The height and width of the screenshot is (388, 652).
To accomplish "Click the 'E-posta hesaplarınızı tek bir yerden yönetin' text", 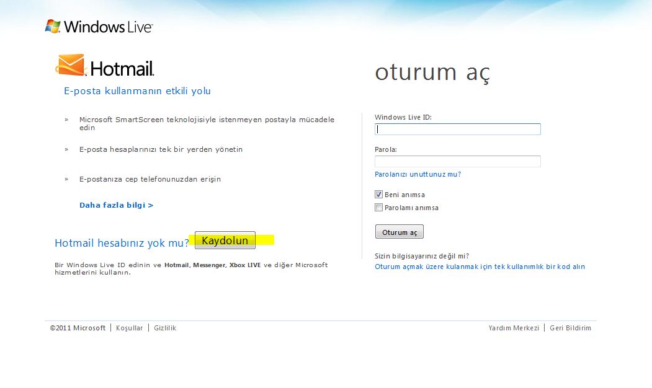I will [x=161, y=149].
